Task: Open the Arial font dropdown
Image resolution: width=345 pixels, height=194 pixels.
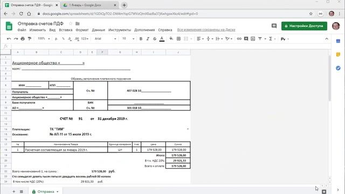Action: (x=105, y=39)
